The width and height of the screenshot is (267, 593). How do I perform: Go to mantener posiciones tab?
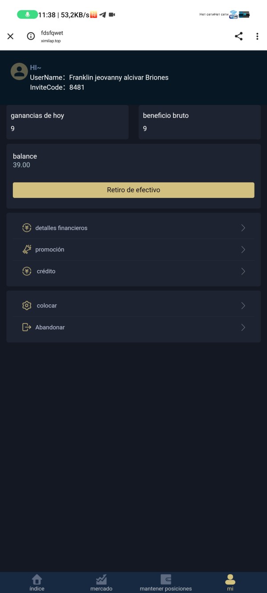pyautogui.click(x=166, y=582)
